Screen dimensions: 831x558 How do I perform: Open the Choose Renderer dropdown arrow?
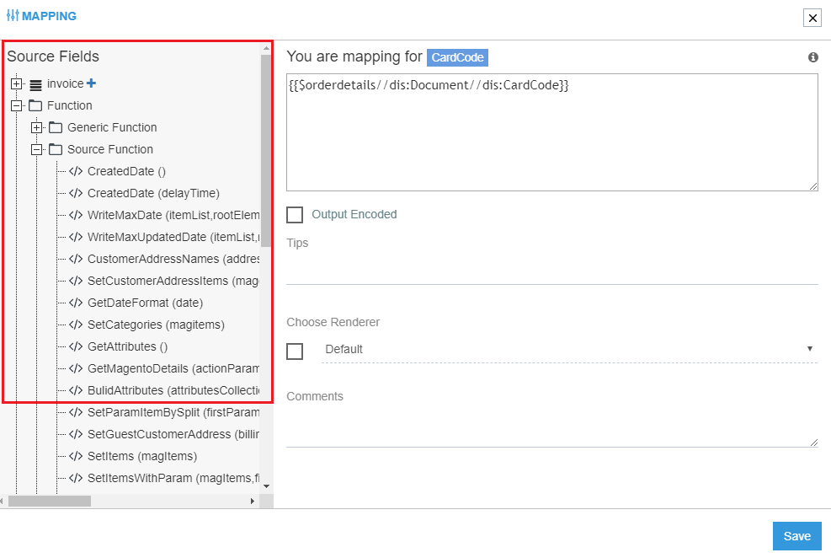click(x=809, y=349)
